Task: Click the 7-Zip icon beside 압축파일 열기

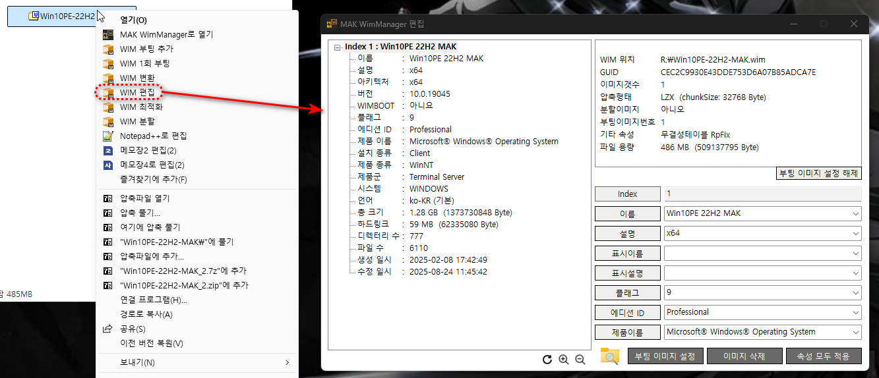Action: (x=108, y=198)
